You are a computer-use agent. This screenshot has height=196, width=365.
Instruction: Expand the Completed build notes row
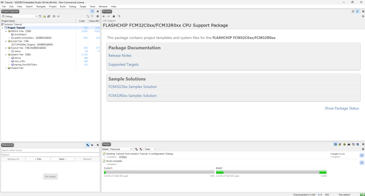105,157
